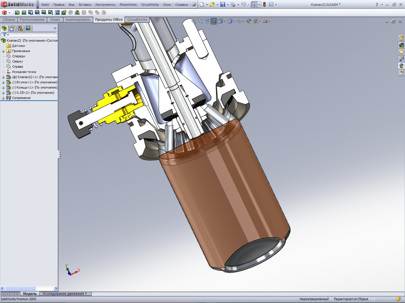Open Исследование движения 1 tab
This screenshot has width=405, height=303.
tap(65, 294)
